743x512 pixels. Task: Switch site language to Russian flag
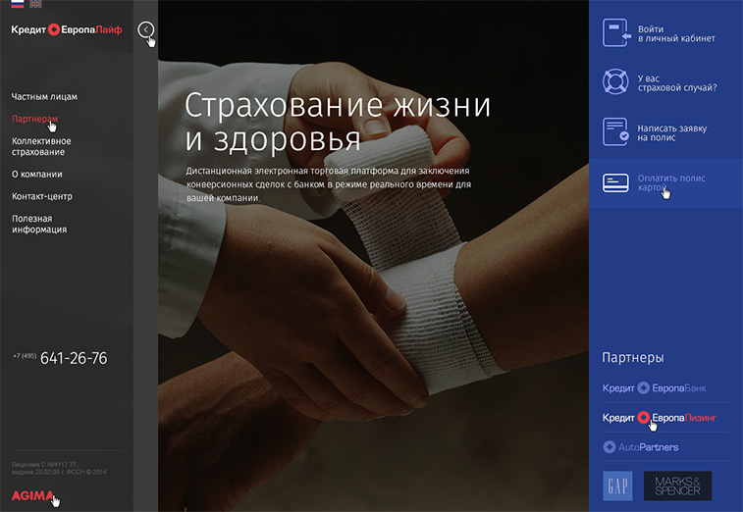(17, 4)
